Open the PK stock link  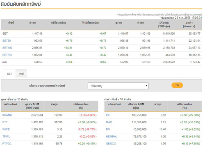(108, 115)
